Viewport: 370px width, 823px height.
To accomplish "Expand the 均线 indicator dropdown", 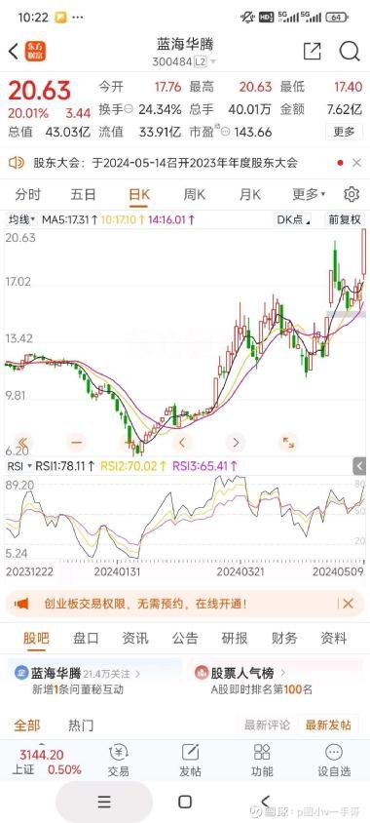I will click(21, 219).
